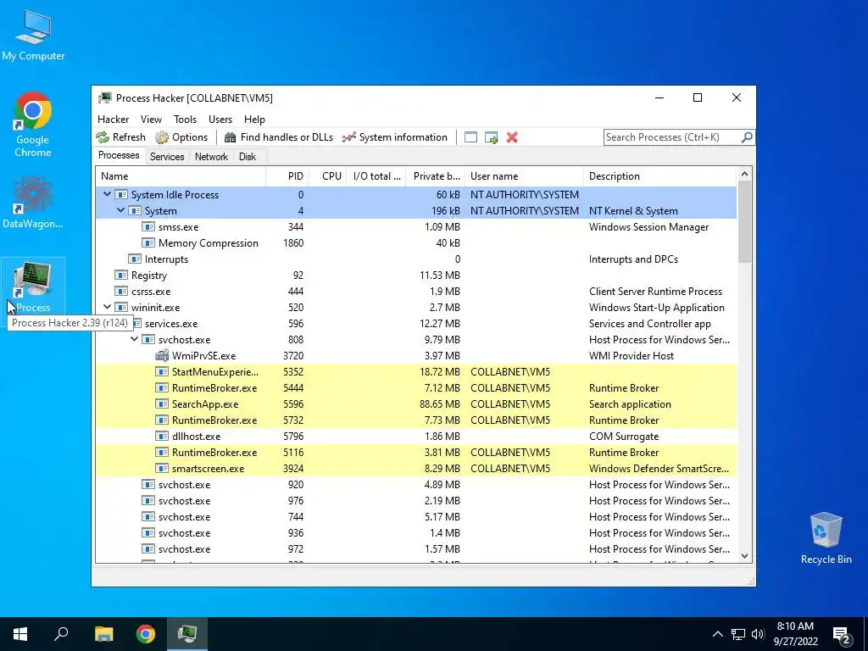Sort by the User name column header
The width and height of the screenshot is (868, 651).
(x=524, y=176)
